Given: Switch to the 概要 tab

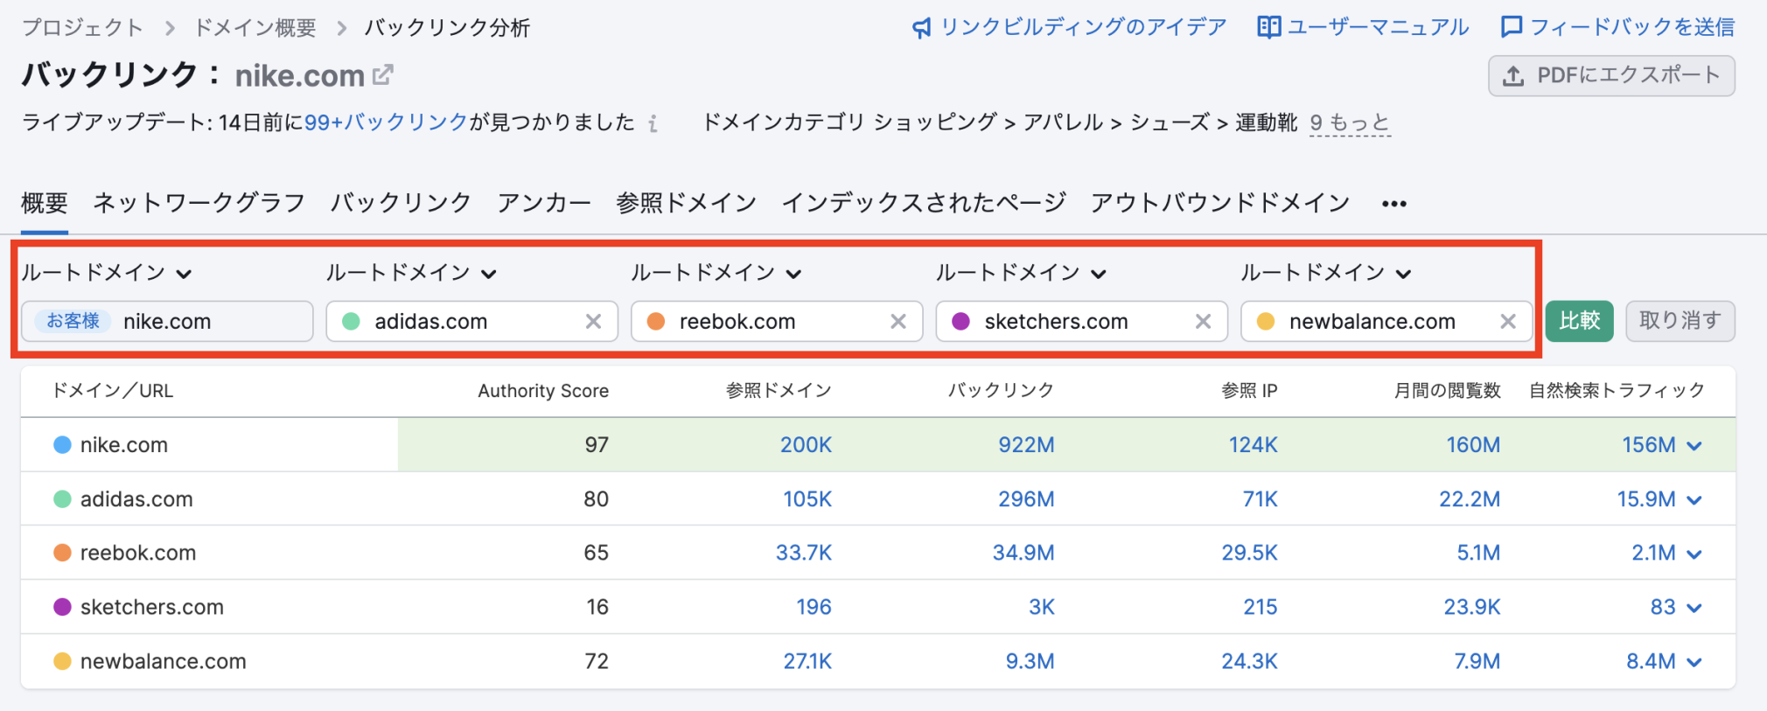Looking at the screenshot, I should pos(45,203).
